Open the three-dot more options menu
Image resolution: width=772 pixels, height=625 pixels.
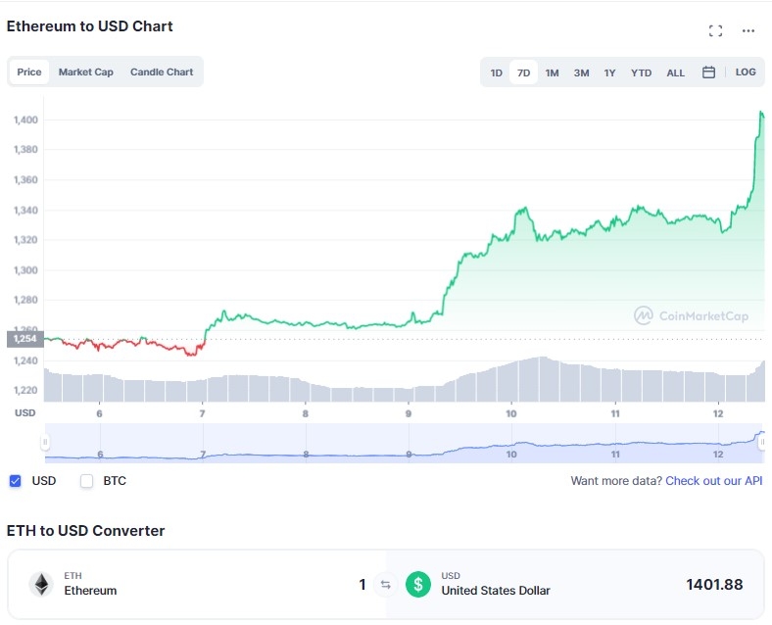(748, 31)
